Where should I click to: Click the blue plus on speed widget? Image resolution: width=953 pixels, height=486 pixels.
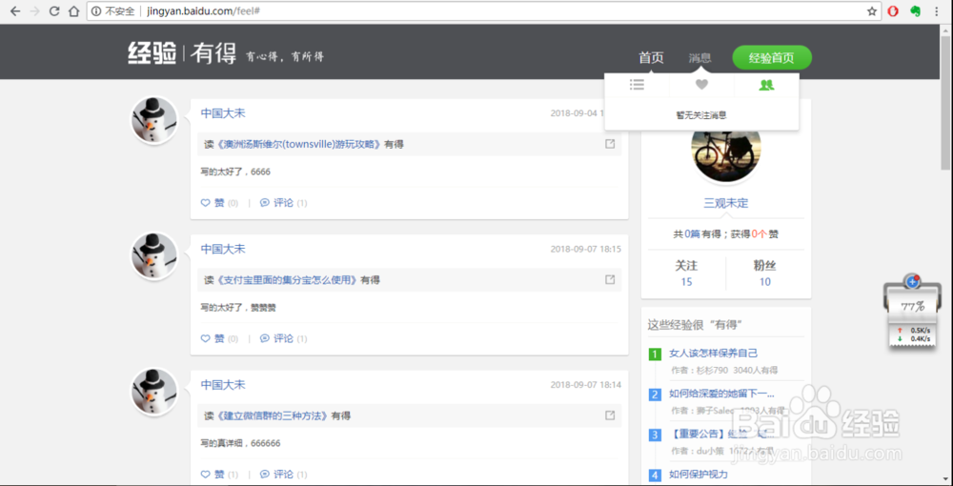point(911,282)
